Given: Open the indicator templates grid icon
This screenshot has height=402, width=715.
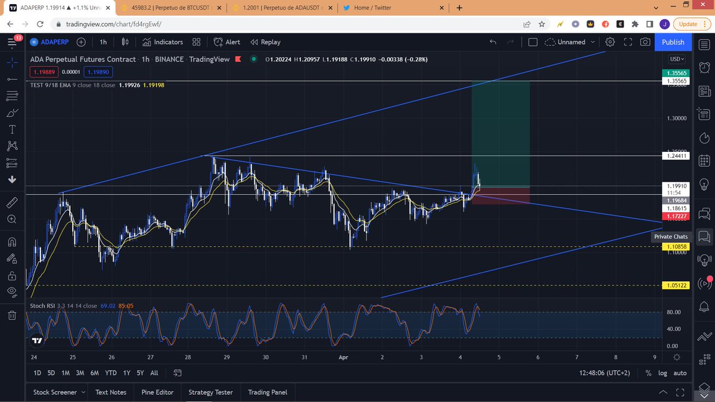Looking at the screenshot, I should pyautogui.click(x=197, y=42).
